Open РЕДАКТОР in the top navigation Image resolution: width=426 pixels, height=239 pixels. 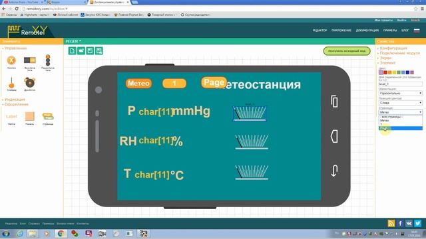319,31
